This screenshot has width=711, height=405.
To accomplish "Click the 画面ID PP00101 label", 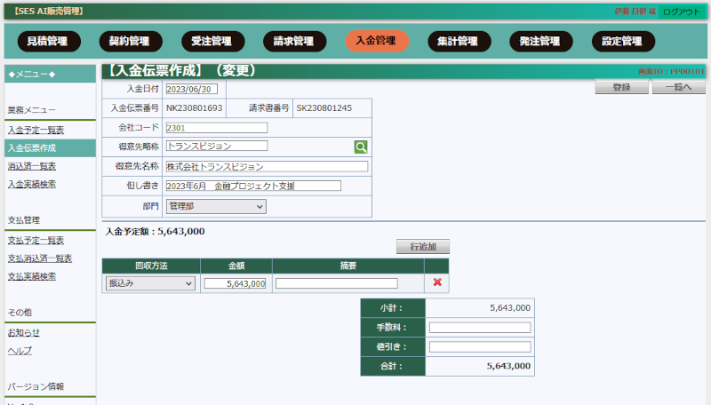I will click(671, 72).
